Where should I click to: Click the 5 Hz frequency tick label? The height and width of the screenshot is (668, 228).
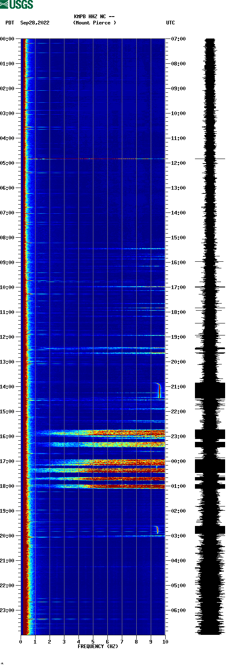(93, 642)
